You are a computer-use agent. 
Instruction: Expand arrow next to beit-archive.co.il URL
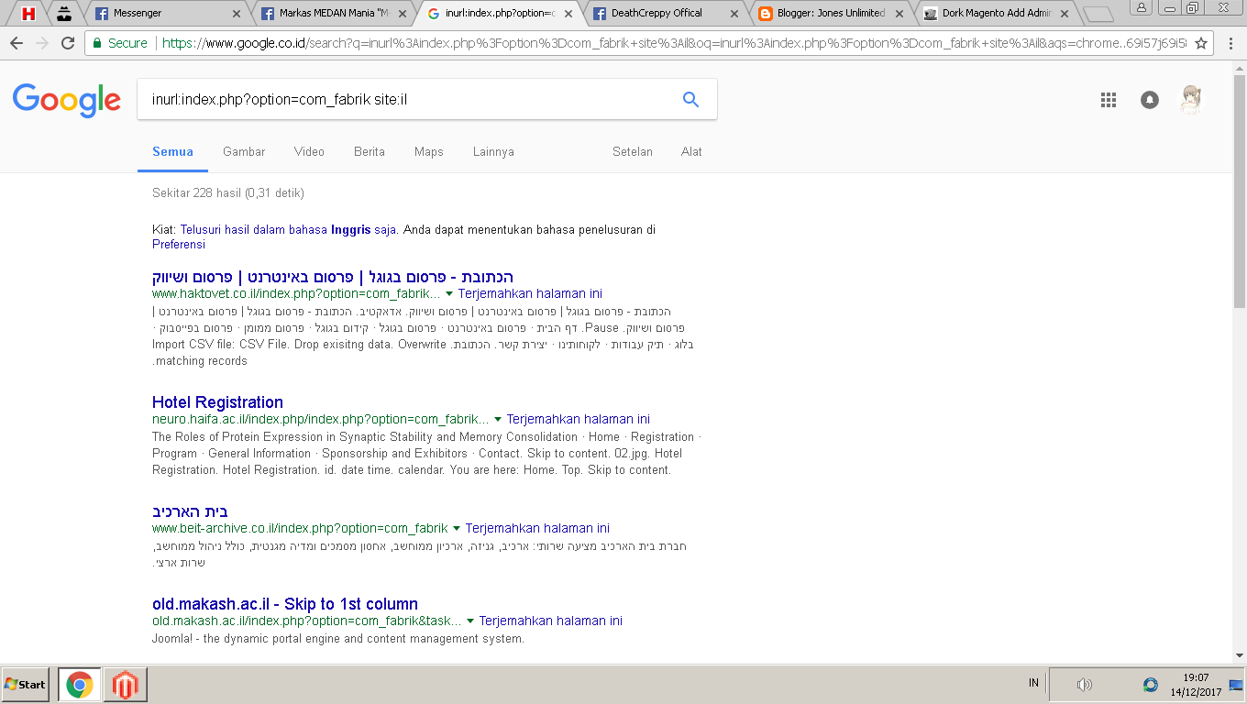(x=457, y=529)
